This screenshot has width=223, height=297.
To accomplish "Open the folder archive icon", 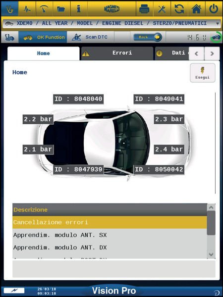I will [x=61, y=9].
